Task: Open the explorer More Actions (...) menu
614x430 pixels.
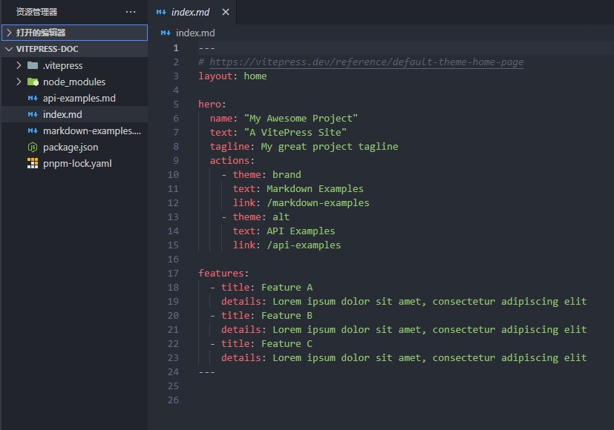Action: (x=131, y=11)
